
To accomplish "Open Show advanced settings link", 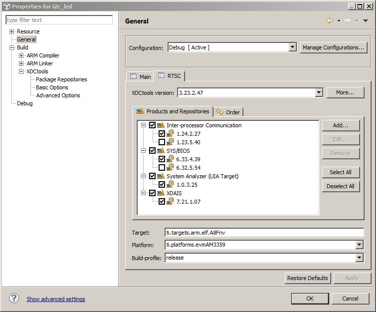I will 56,299.
